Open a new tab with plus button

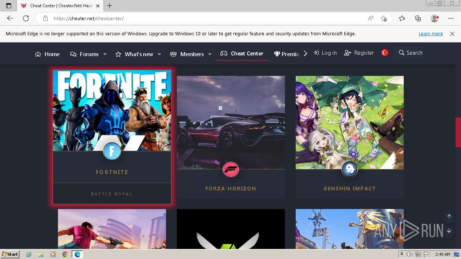(x=110, y=6)
